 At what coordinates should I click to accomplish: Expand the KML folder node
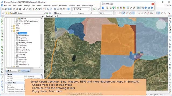pos(12,26)
